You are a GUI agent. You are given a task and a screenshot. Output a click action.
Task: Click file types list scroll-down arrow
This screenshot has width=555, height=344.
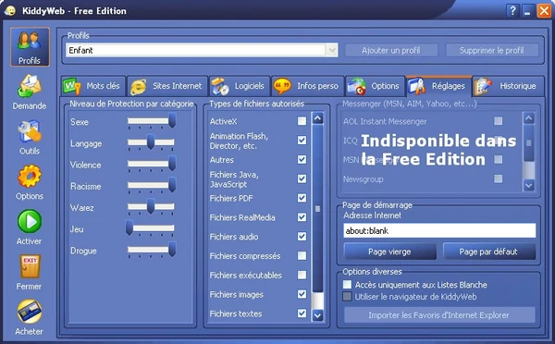318,315
